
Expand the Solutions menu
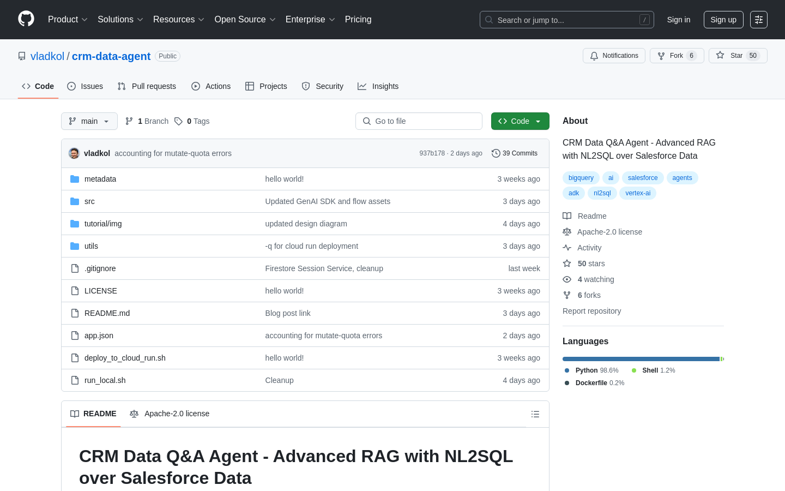tap(120, 20)
